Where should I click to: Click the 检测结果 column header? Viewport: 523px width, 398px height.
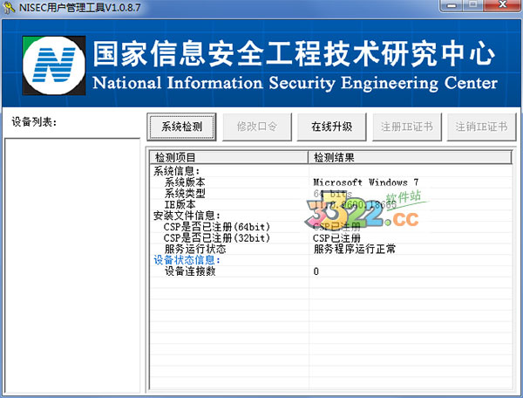pos(410,157)
